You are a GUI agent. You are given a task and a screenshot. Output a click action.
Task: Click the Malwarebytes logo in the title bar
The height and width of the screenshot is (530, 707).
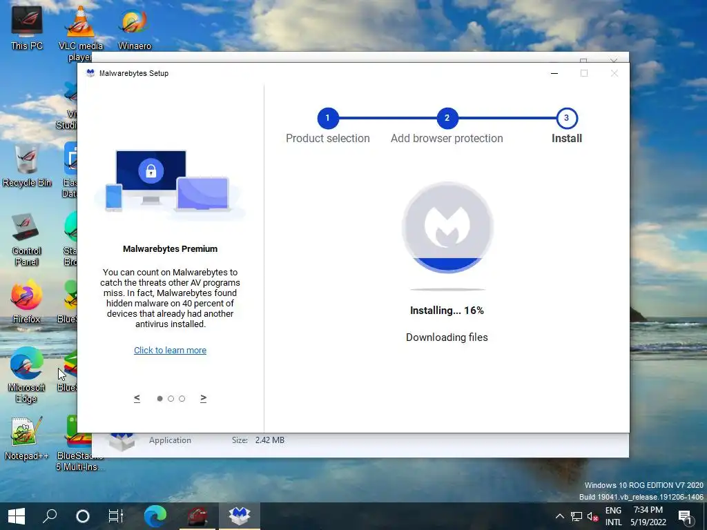pyautogui.click(x=90, y=73)
